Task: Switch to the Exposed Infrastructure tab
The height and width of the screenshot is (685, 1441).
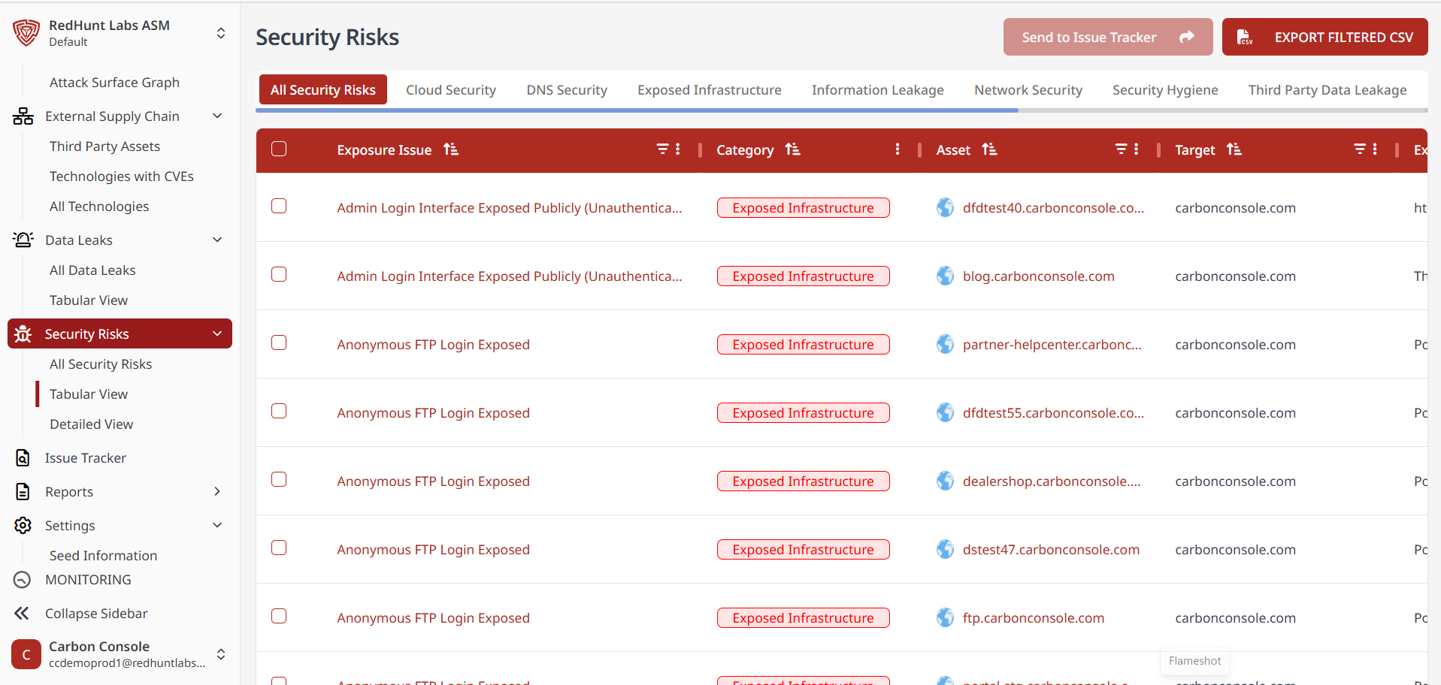Action: click(x=710, y=90)
